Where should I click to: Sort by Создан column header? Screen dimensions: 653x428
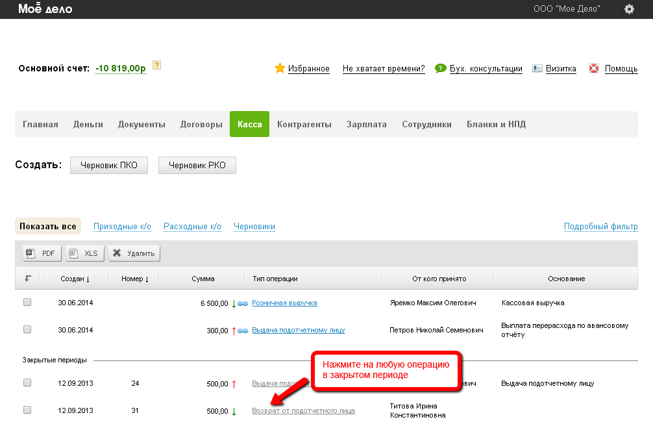[x=73, y=279]
